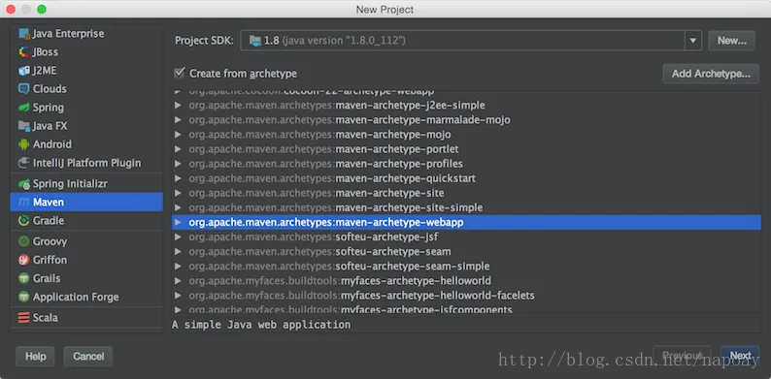Click the Help button
771x379 pixels.
35,357
